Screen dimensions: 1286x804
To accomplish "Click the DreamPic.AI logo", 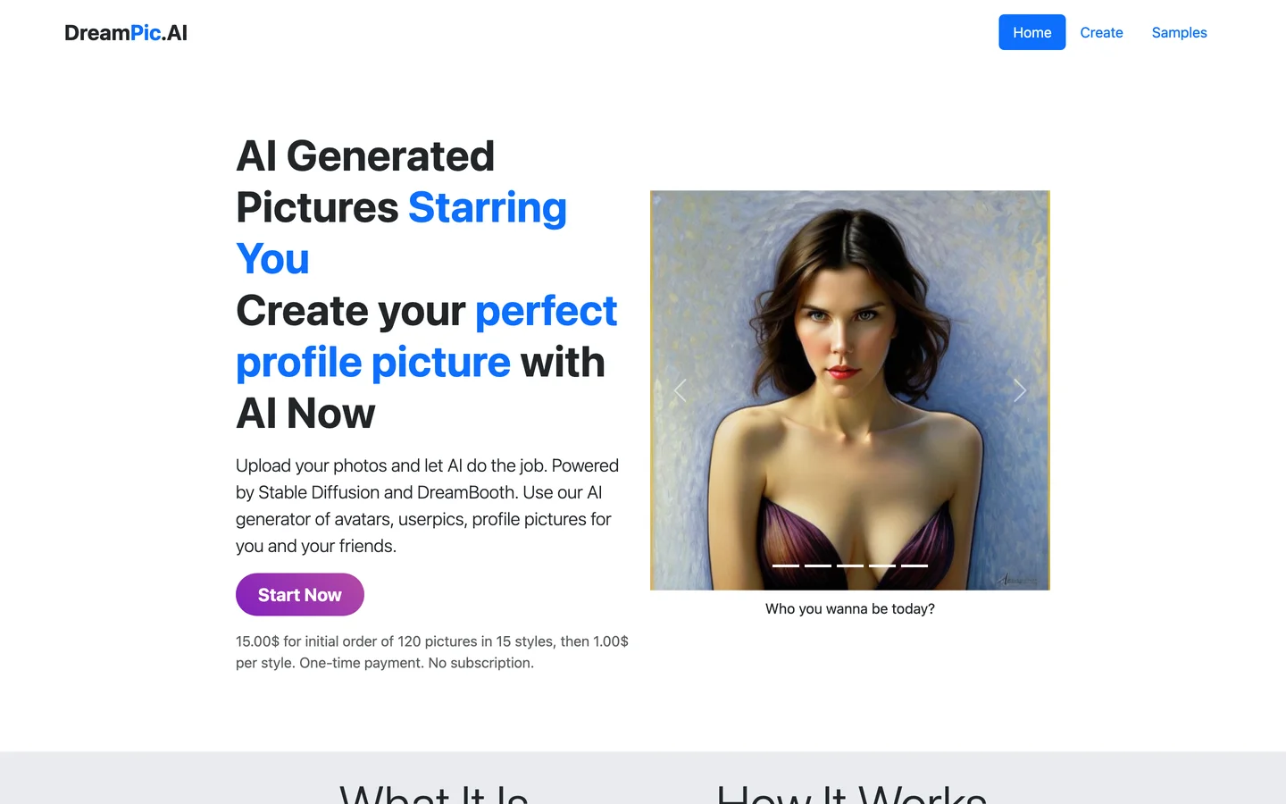I will coord(126,32).
